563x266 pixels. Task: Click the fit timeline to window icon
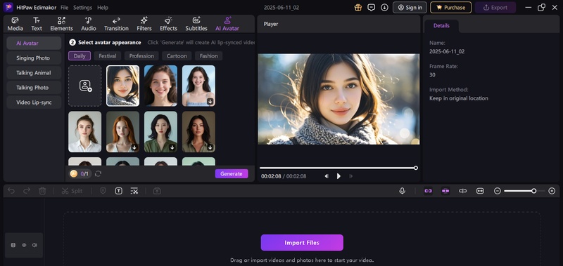coord(480,191)
